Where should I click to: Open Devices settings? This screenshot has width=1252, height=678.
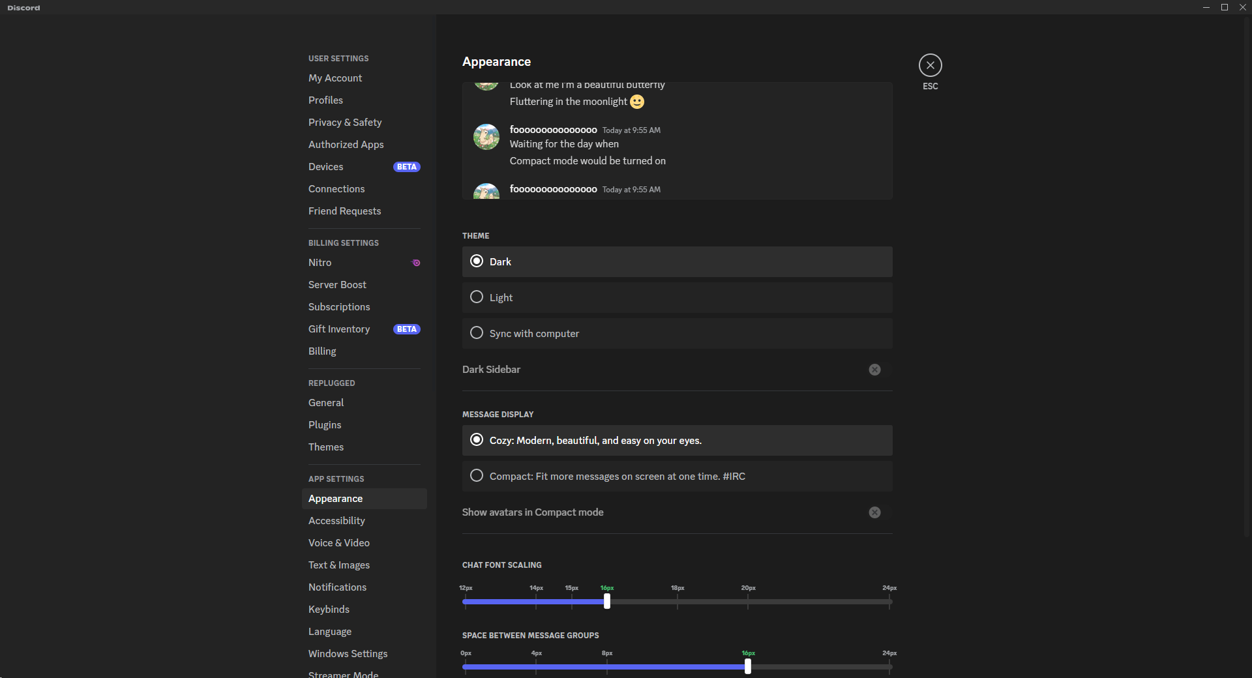[364, 167]
